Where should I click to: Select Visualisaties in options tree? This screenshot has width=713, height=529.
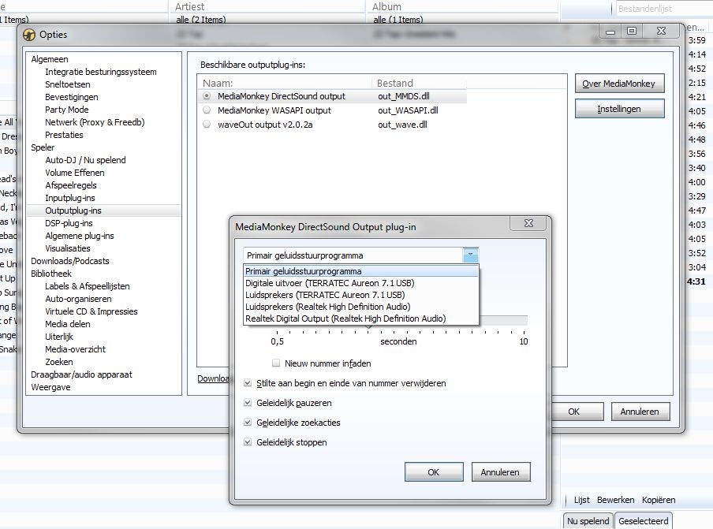coord(68,248)
